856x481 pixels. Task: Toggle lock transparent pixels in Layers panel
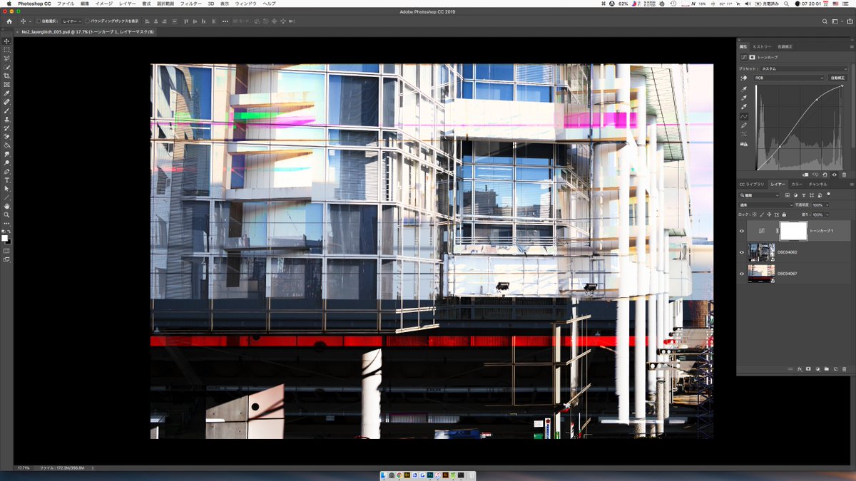pyautogui.click(x=755, y=214)
